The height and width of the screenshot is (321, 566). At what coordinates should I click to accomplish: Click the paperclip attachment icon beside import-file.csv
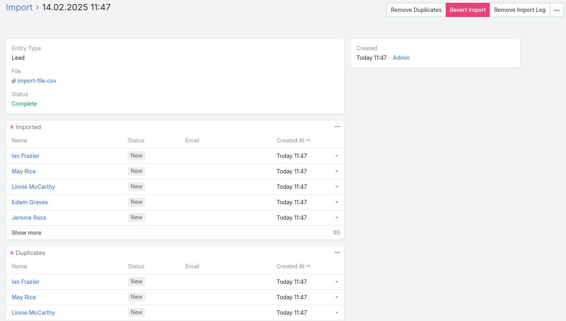point(14,81)
